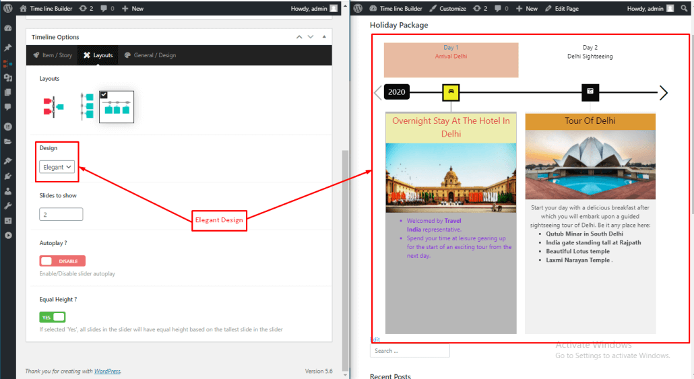Click the search magnifier in right admin bar

(685, 8)
